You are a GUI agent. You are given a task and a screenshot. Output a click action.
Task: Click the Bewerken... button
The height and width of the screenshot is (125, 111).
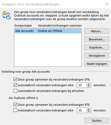coord(97,39)
